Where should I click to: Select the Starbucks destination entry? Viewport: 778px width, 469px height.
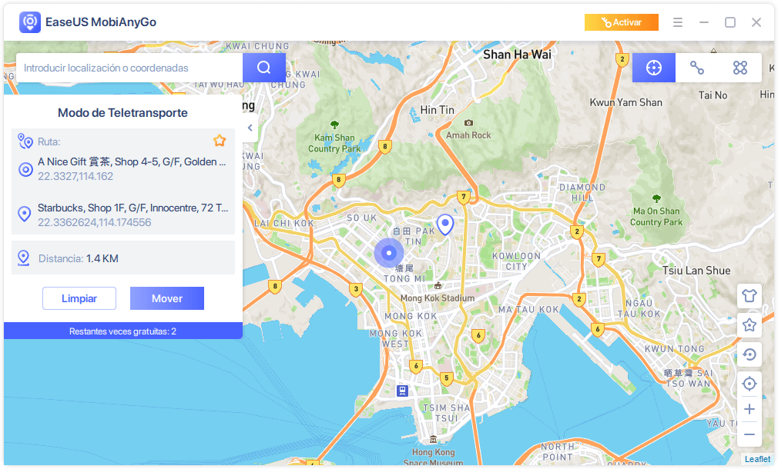(131, 215)
